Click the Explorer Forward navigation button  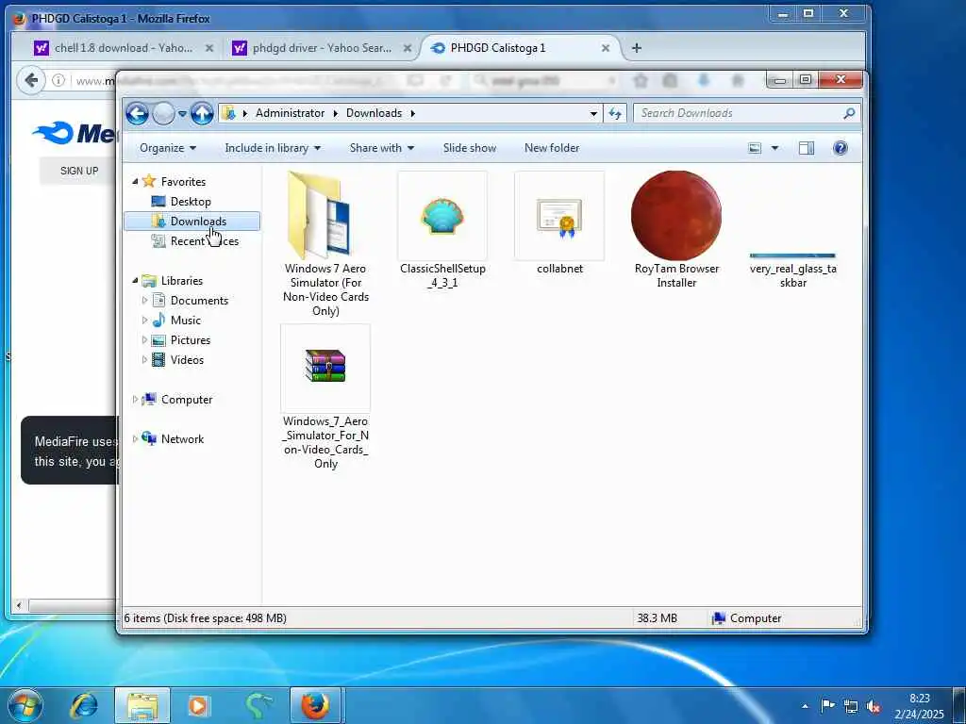pyautogui.click(x=163, y=113)
